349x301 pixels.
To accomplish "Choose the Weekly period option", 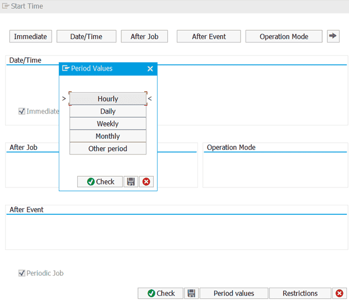I will coord(108,124).
